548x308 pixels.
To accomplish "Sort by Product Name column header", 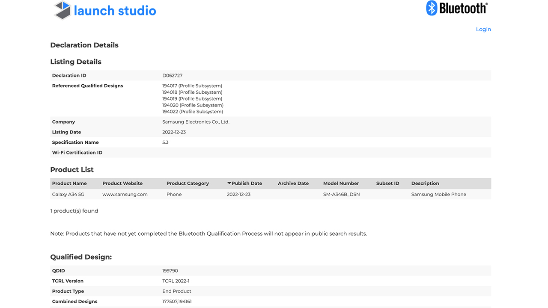I will point(69,184).
